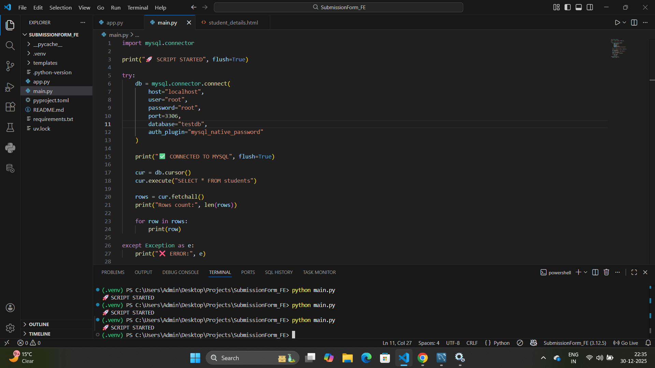Click the code minimap preview
This screenshot has height=368, width=655.
click(x=618, y=48)
